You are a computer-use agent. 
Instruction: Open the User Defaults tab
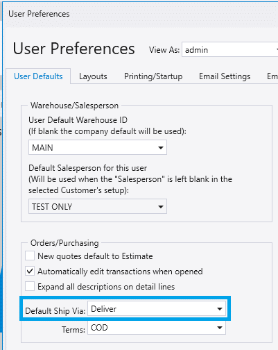pyautogui.click(x=38, y=76)
